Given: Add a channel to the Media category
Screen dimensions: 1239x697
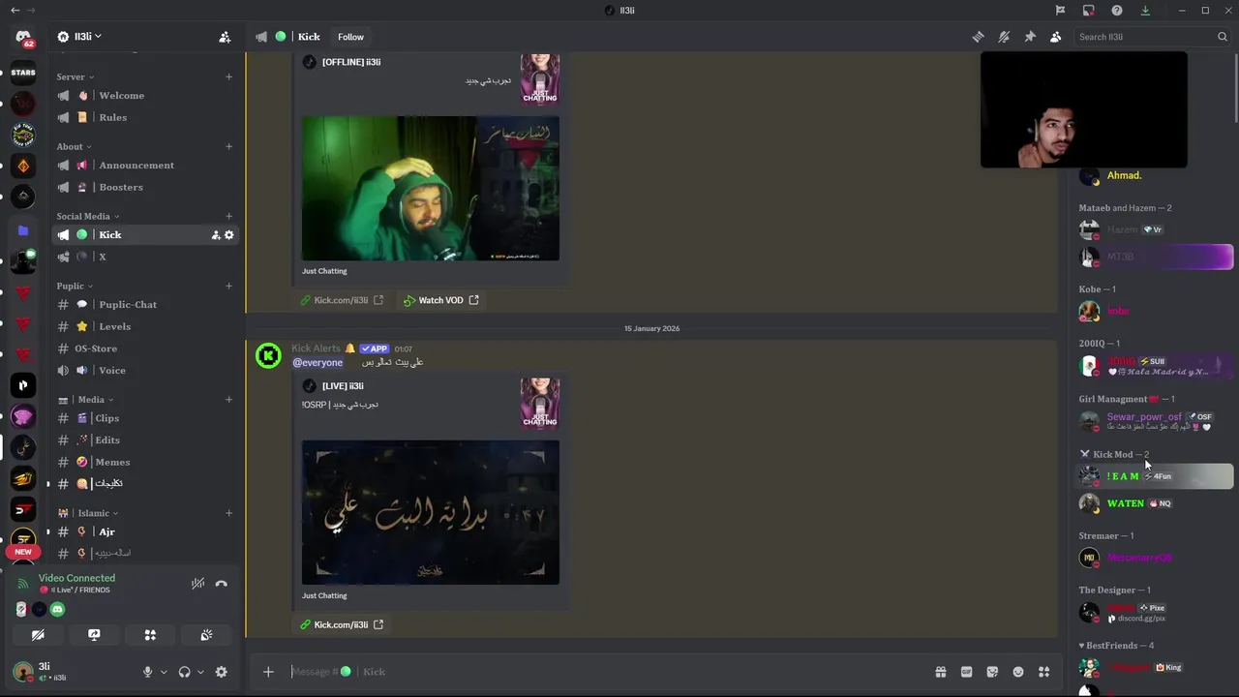Looking at the screenshot, I should 228,399.
